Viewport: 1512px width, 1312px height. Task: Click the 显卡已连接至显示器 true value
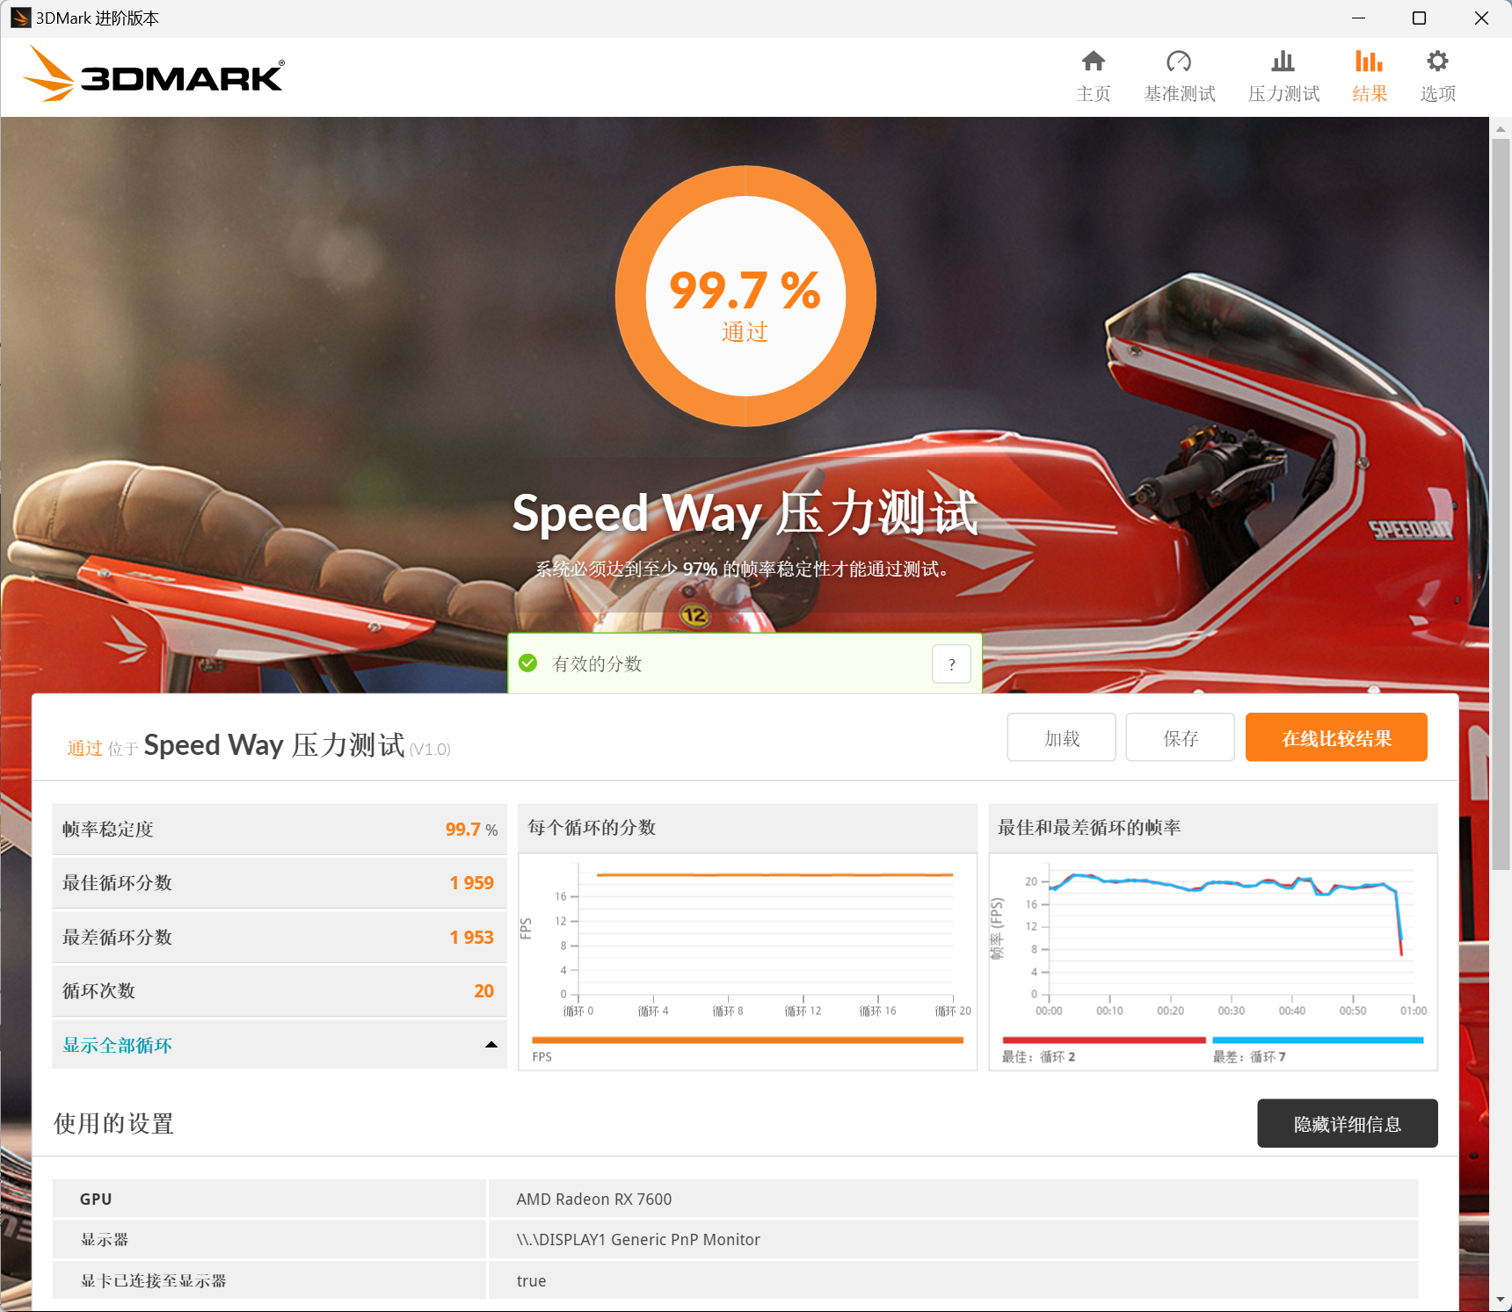click(x=531, y=1281)
